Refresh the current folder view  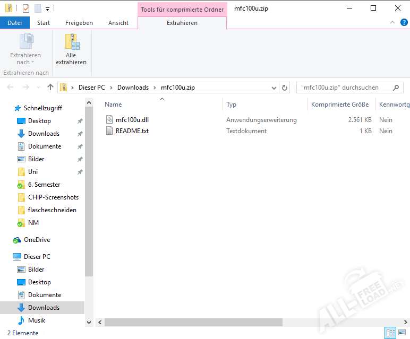tap(285, 88)
